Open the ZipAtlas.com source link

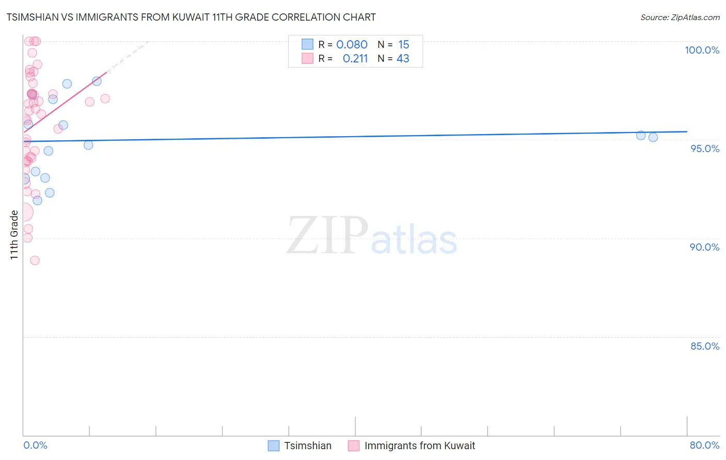pyautogui.click(x=680, y=18)
